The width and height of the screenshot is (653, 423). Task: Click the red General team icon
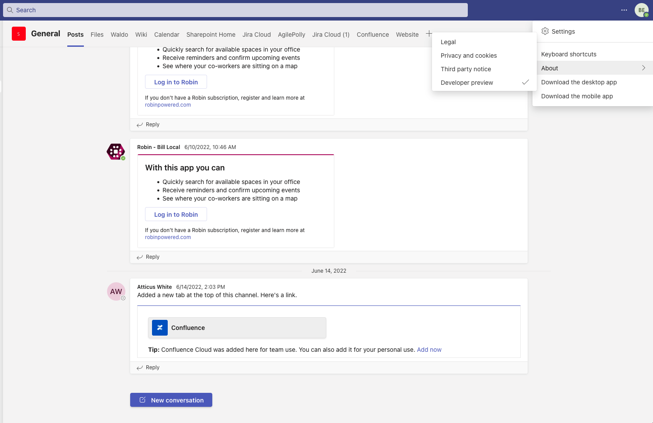click(x=18, y=33)
